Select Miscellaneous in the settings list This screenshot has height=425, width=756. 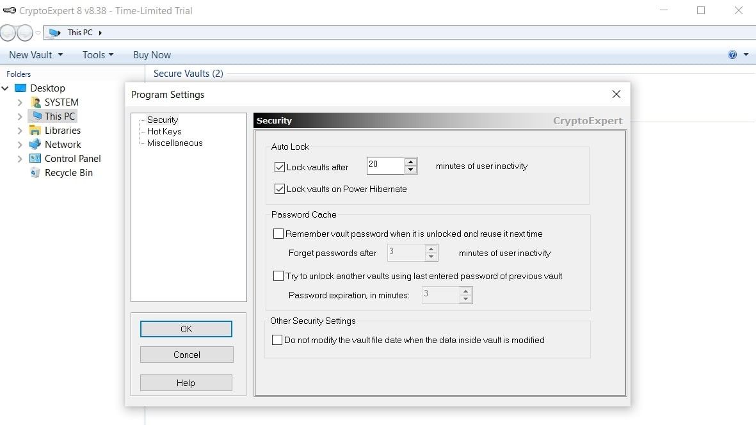(x=173, y=143)
